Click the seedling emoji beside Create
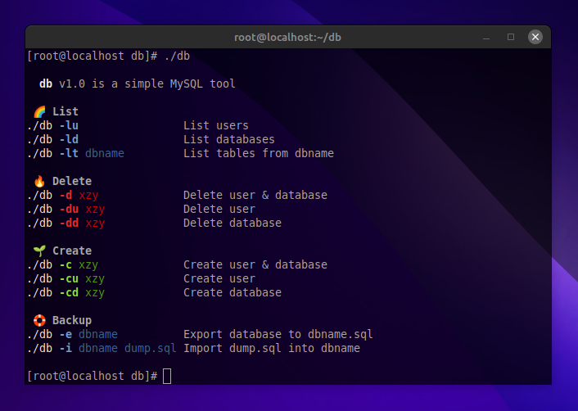This screenshot has height=411, width=578. click(39, 251)
